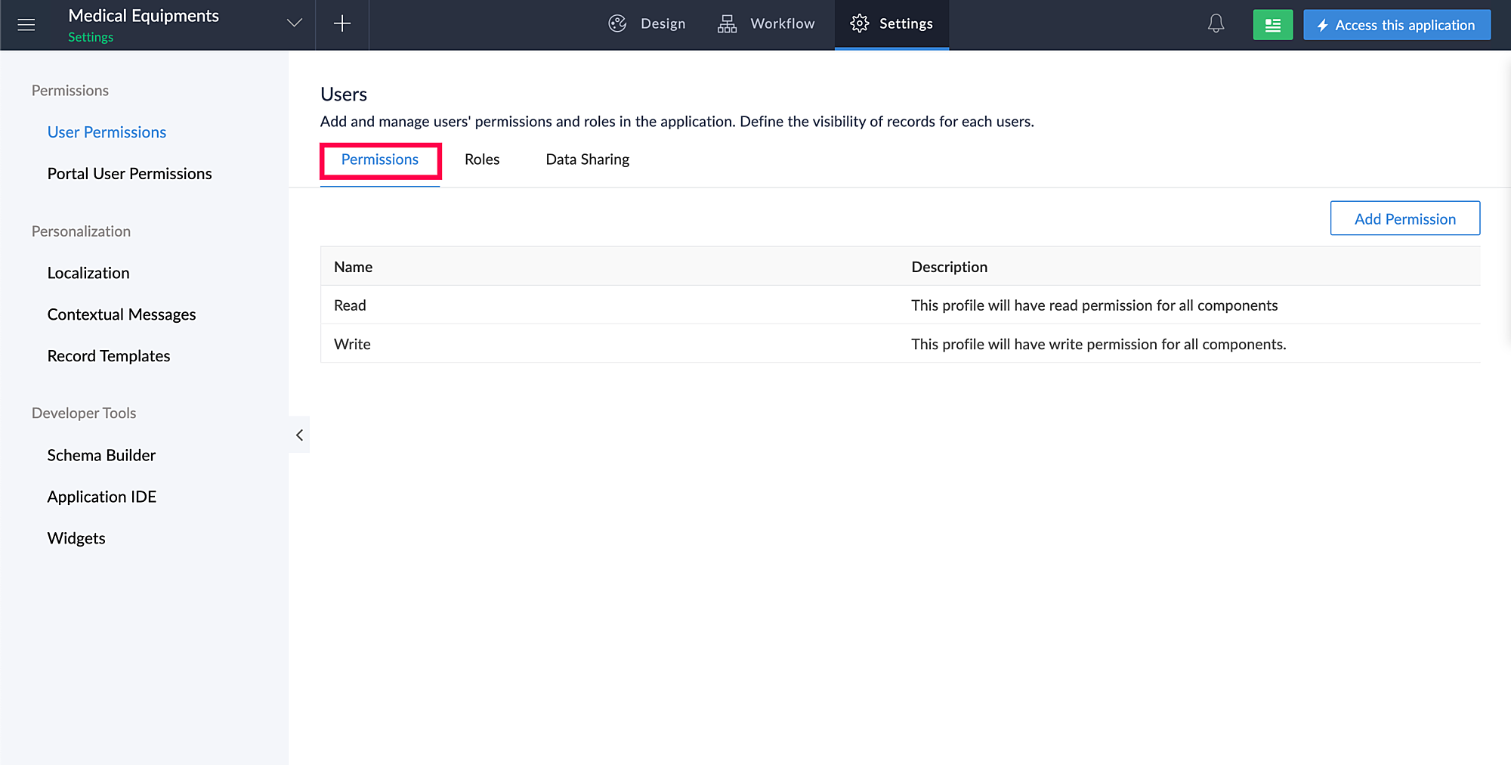Viewport: 1511px width, 765px height.
Task: Click the Permissions section label in sidebar
Action: [70, 91]
